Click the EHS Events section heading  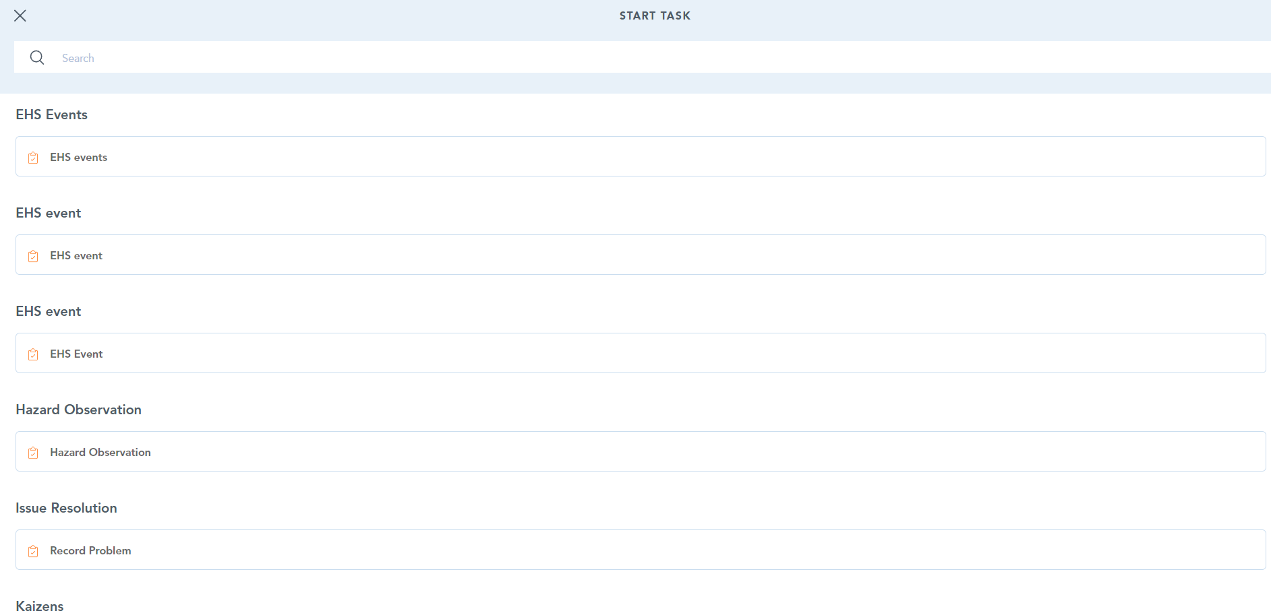tap(52, 115)
